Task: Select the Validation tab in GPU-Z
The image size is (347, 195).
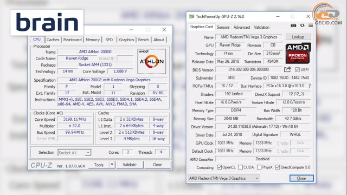Action: coord(261,27)
